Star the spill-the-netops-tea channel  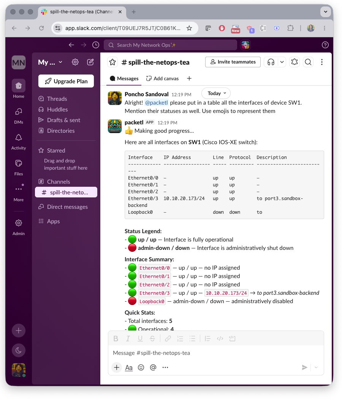click(x=112, y=62)
